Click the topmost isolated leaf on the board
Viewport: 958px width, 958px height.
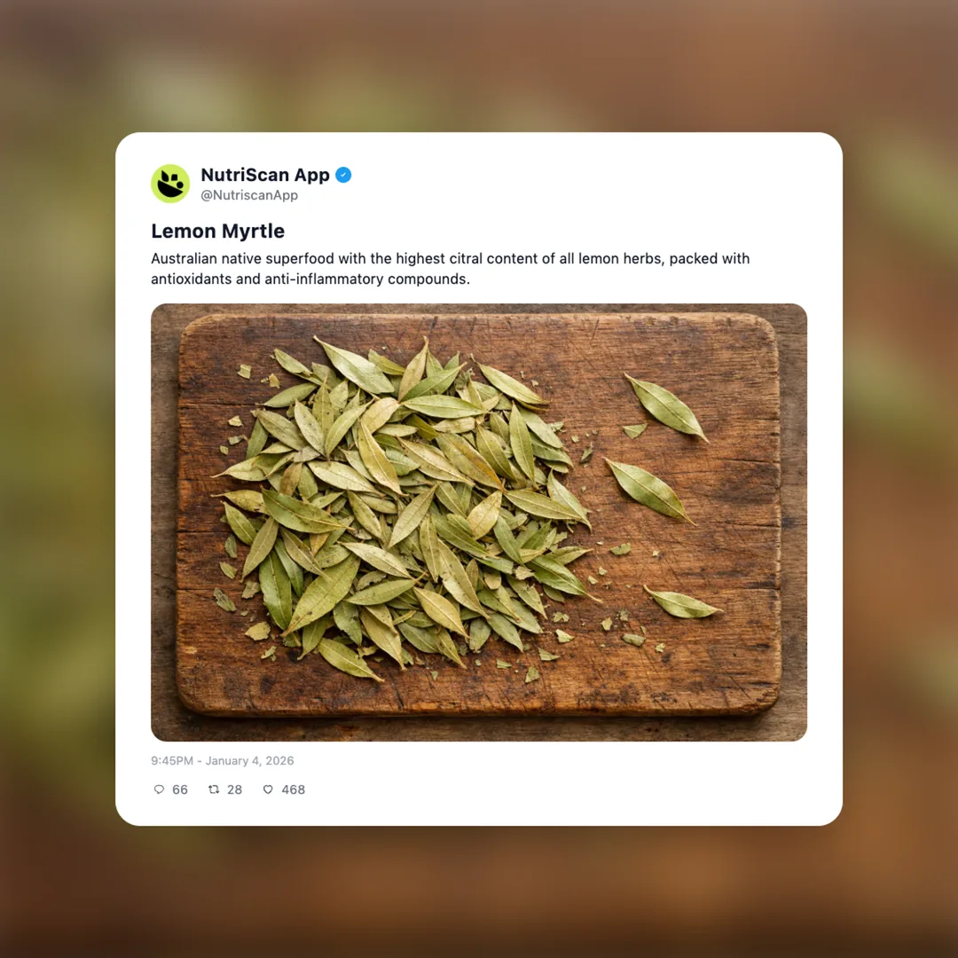(x=666, y=407)
